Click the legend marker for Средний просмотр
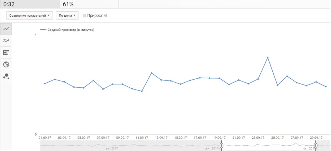The width and height of the screenshot is (331, 151). [43, 30]
